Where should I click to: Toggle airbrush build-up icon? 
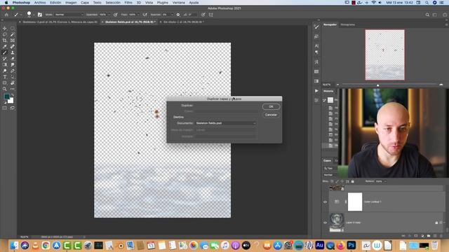[x=145, y=15]
